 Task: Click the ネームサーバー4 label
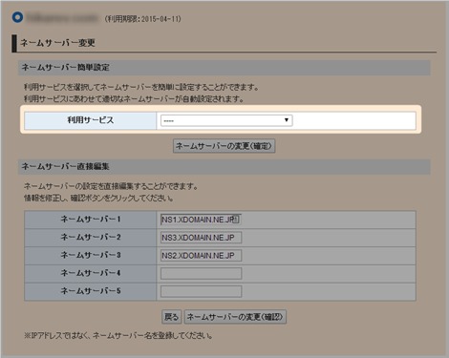pos(91,273)
